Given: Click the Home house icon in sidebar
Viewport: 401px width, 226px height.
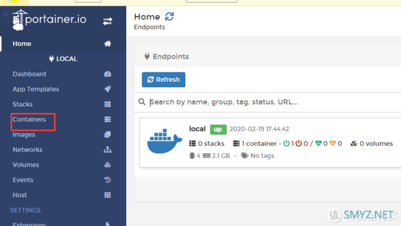Looking at the screenshot, I should pyautogui.click(x=107, y=44).
